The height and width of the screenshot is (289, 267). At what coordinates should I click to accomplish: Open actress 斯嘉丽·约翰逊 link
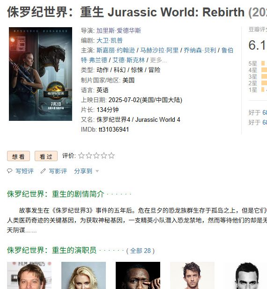(x=116, y=50)
